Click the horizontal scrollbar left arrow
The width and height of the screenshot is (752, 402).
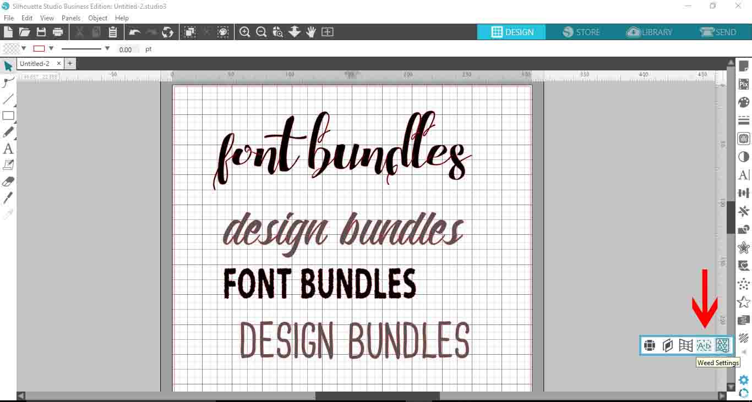pyautogui.click(x=21, y=396)
